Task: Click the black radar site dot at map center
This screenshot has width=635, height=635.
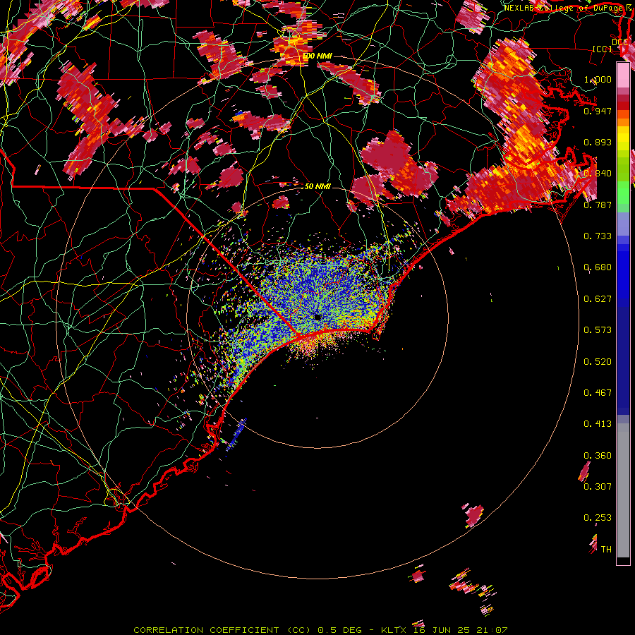Action: [x=317, y=317]
